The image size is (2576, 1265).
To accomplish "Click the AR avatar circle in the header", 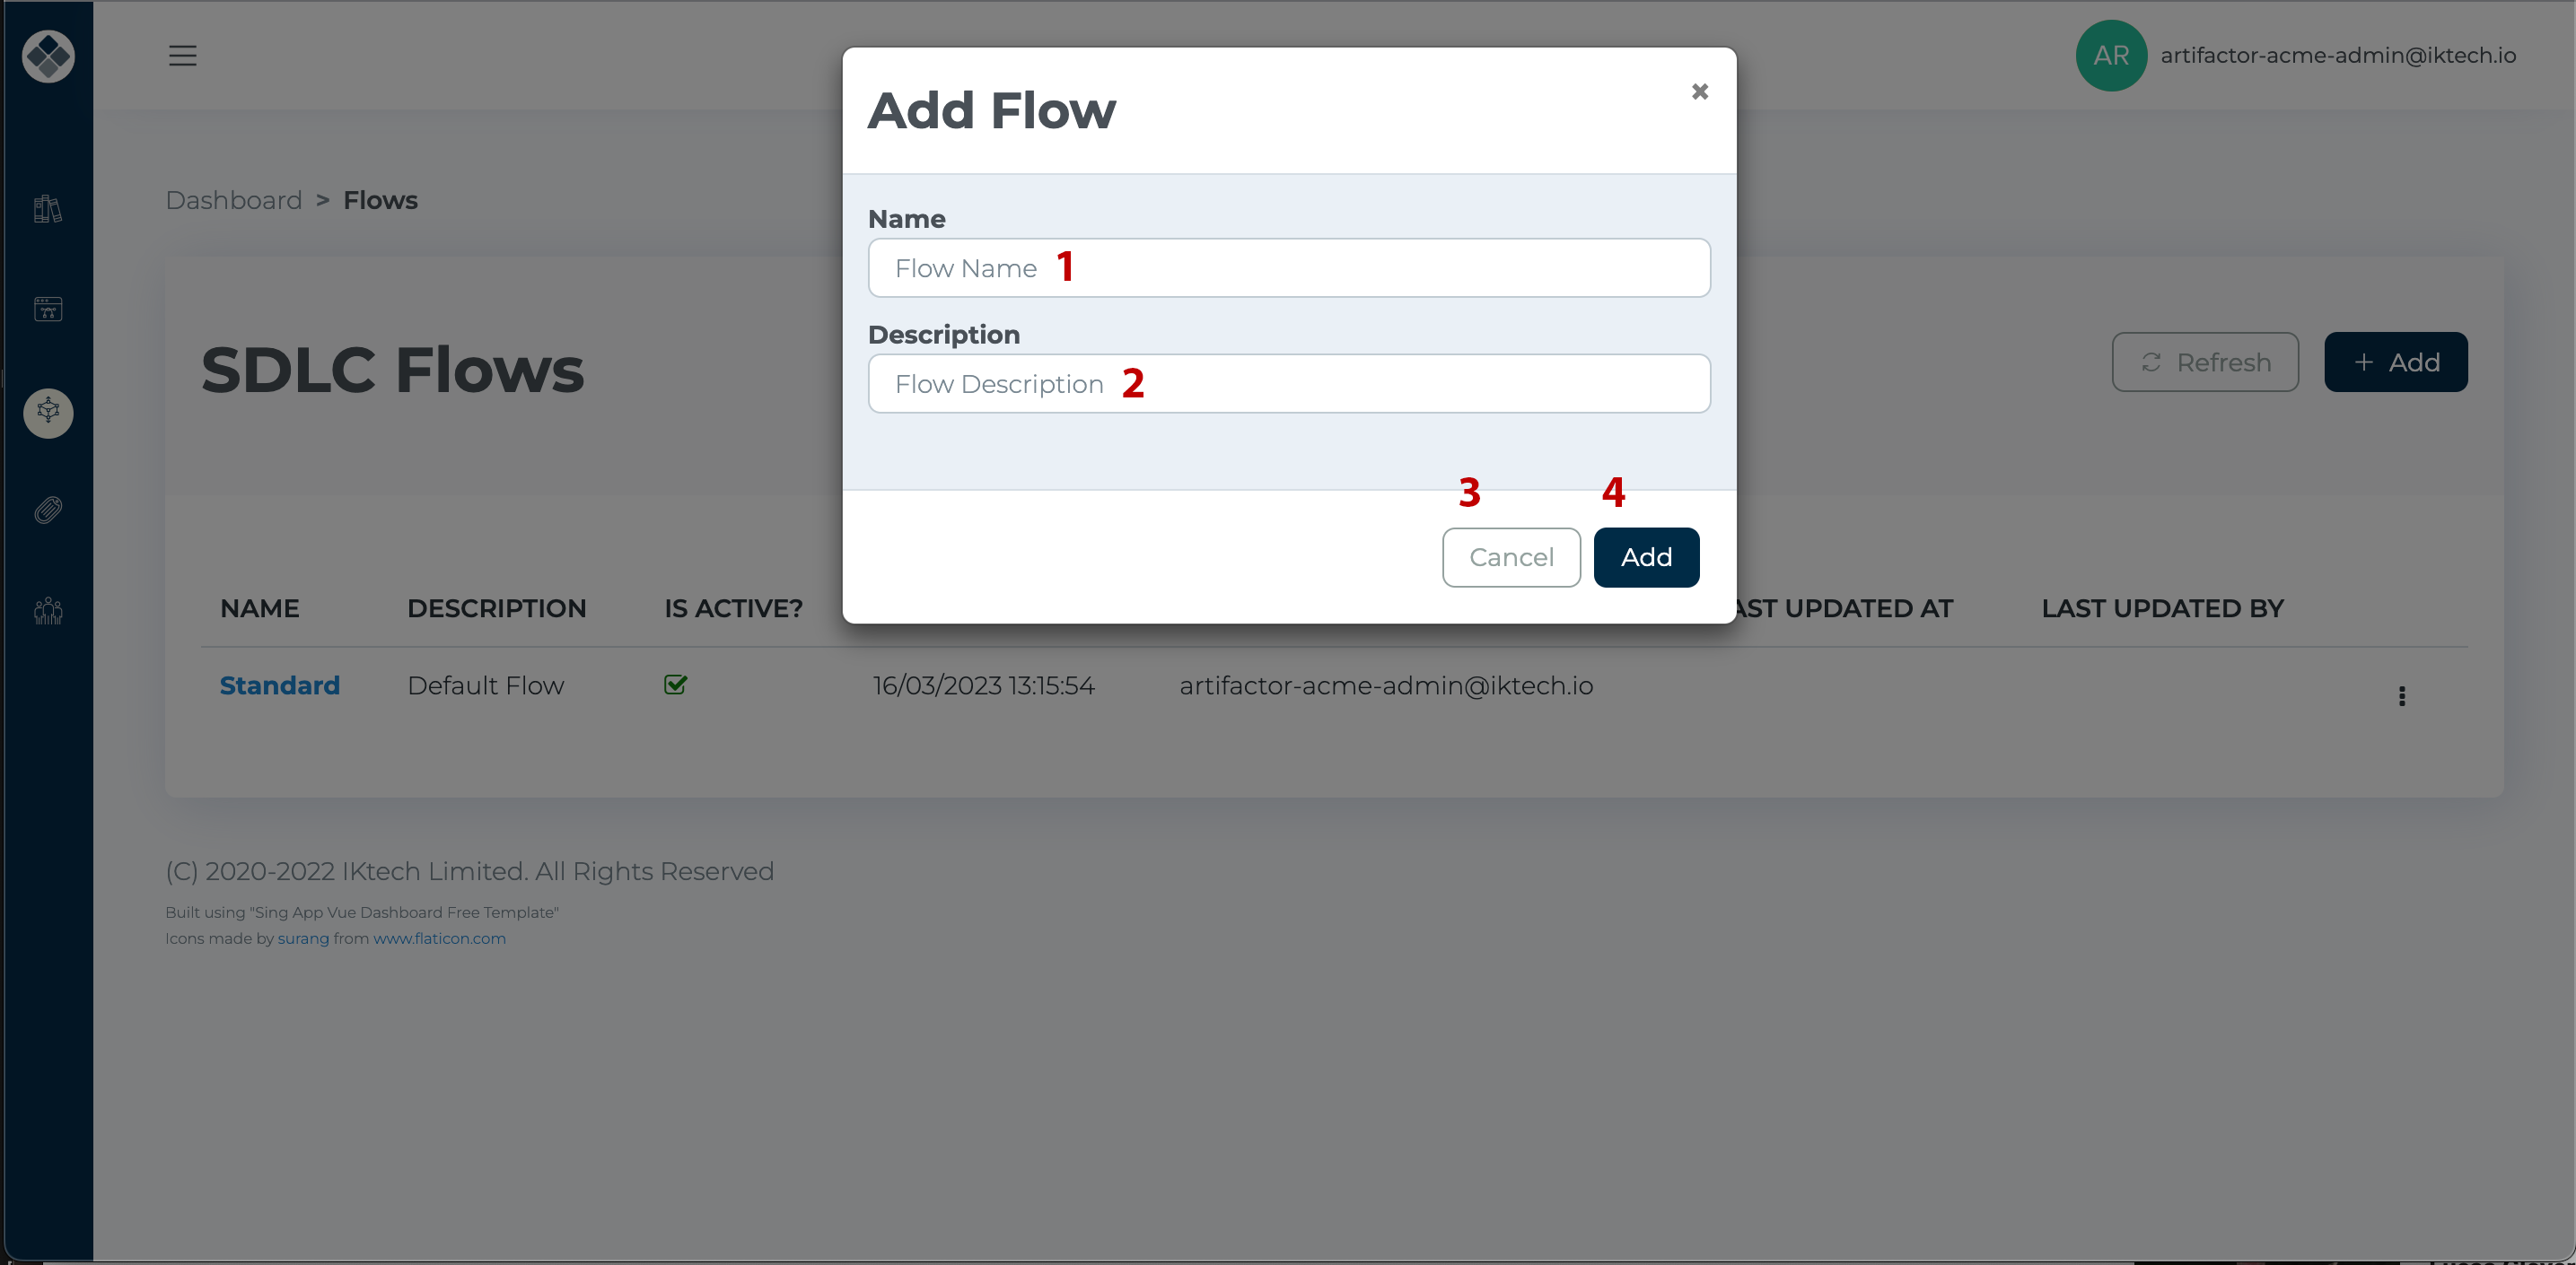I will (x=2110, y=55).
